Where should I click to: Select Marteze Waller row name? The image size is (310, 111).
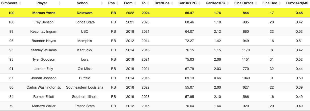(x=44, y=106)
